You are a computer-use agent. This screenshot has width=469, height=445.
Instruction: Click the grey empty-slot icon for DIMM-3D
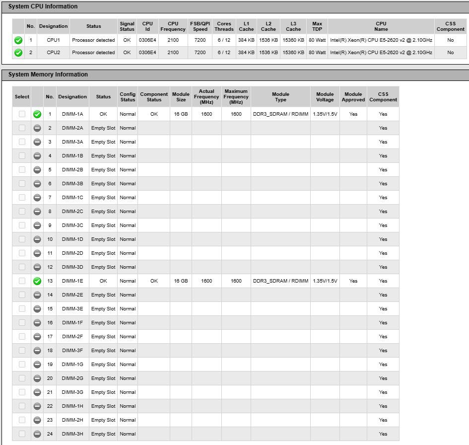click(x=37, y=267)
